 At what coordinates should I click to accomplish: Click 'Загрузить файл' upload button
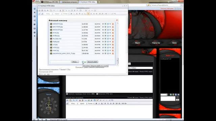pyautogui.click(x=92, y=62)
